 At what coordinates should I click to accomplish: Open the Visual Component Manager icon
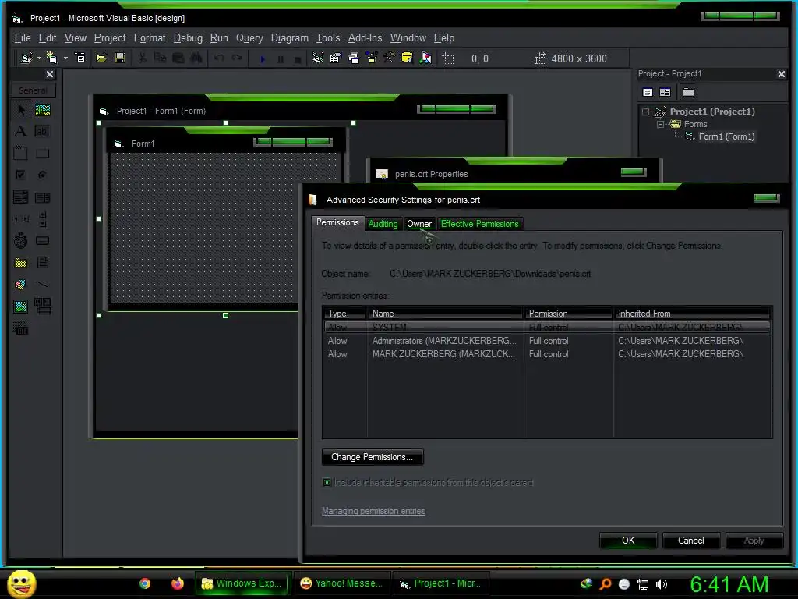click(x=426, y=58)
